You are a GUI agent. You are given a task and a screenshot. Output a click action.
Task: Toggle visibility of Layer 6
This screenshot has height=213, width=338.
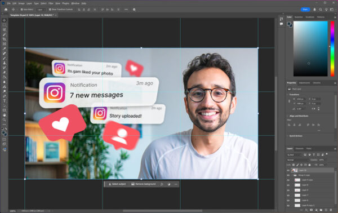click(288, 200)
